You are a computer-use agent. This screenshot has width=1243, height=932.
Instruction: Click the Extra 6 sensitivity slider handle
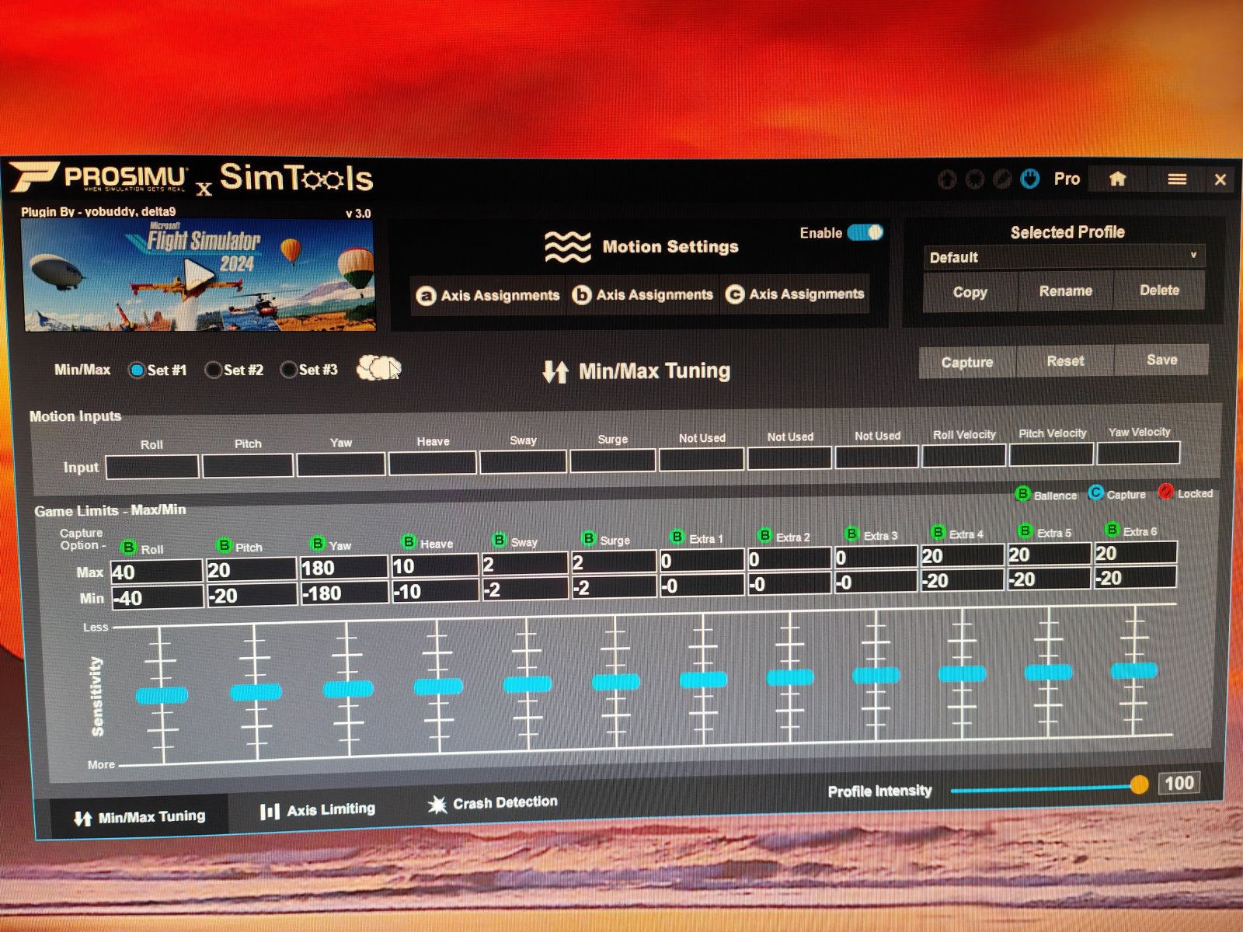pos(1134,670)
